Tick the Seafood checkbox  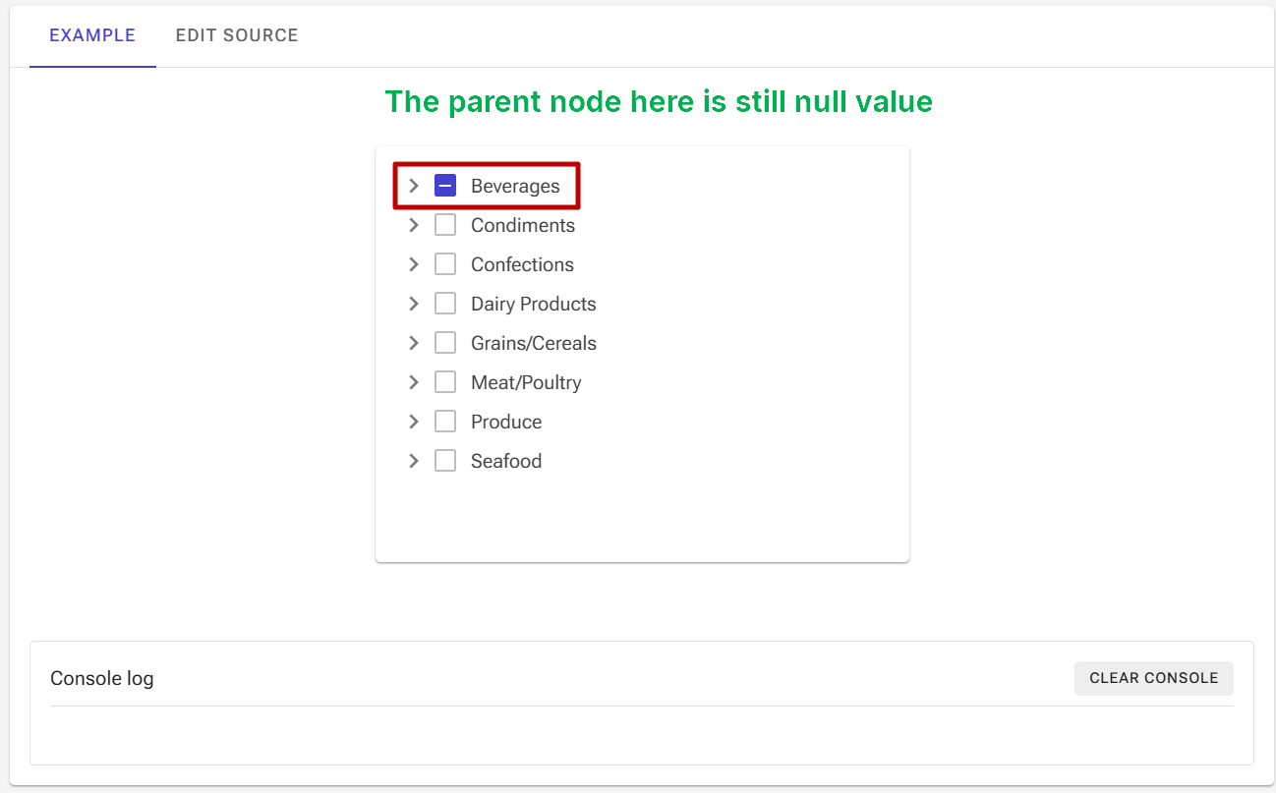pyautogui.click(x=445, y=460)
